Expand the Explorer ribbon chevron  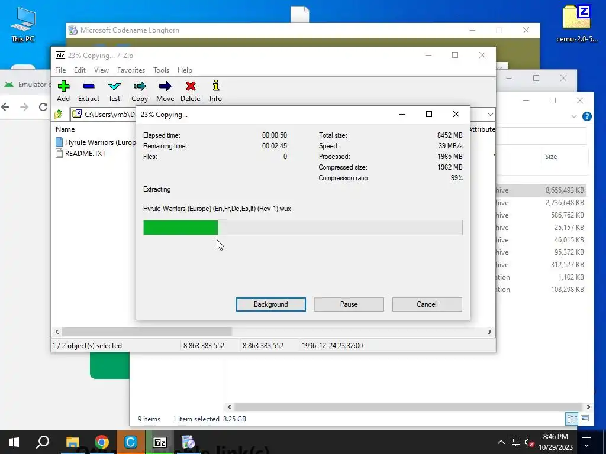pyautogui.click(x=574, y=116)
